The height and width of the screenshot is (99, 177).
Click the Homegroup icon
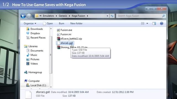(x=26, y=72)
